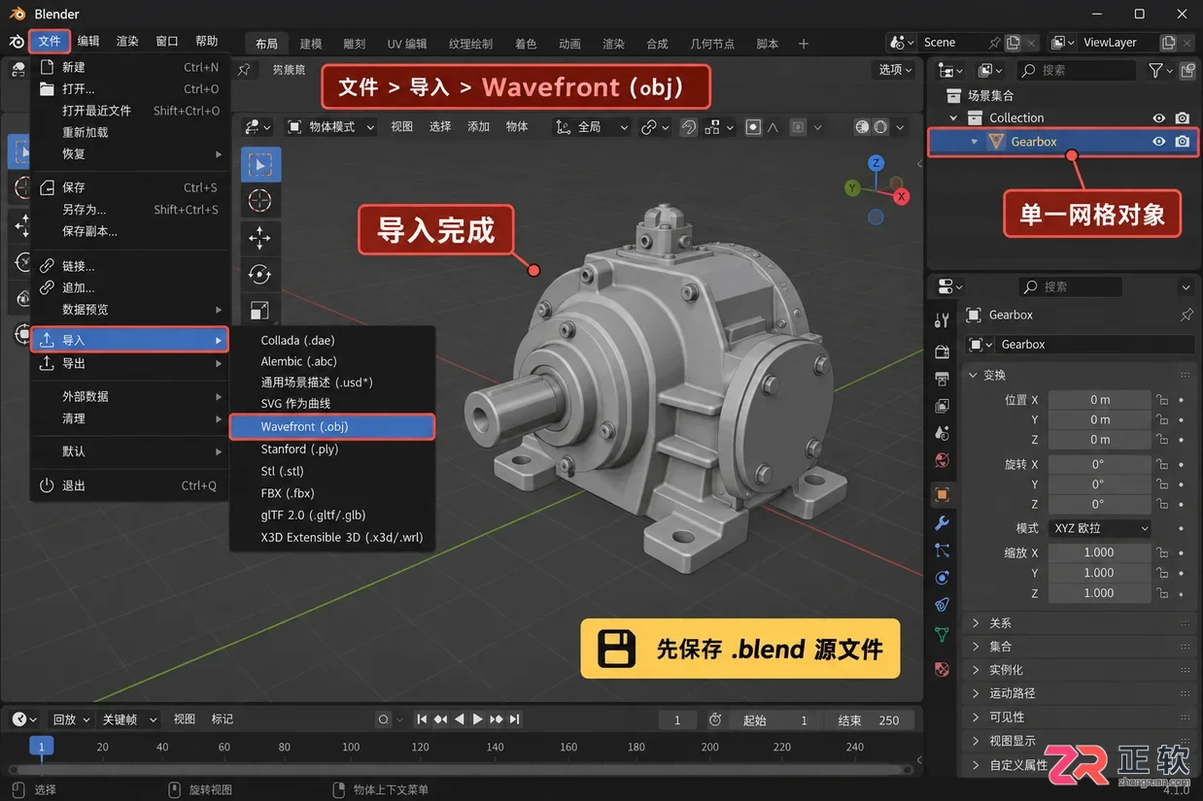This screenshot has width=1203, height=801.
Task: Toggle Collection visibility eye in outliner
Action: coord(1158,117)
